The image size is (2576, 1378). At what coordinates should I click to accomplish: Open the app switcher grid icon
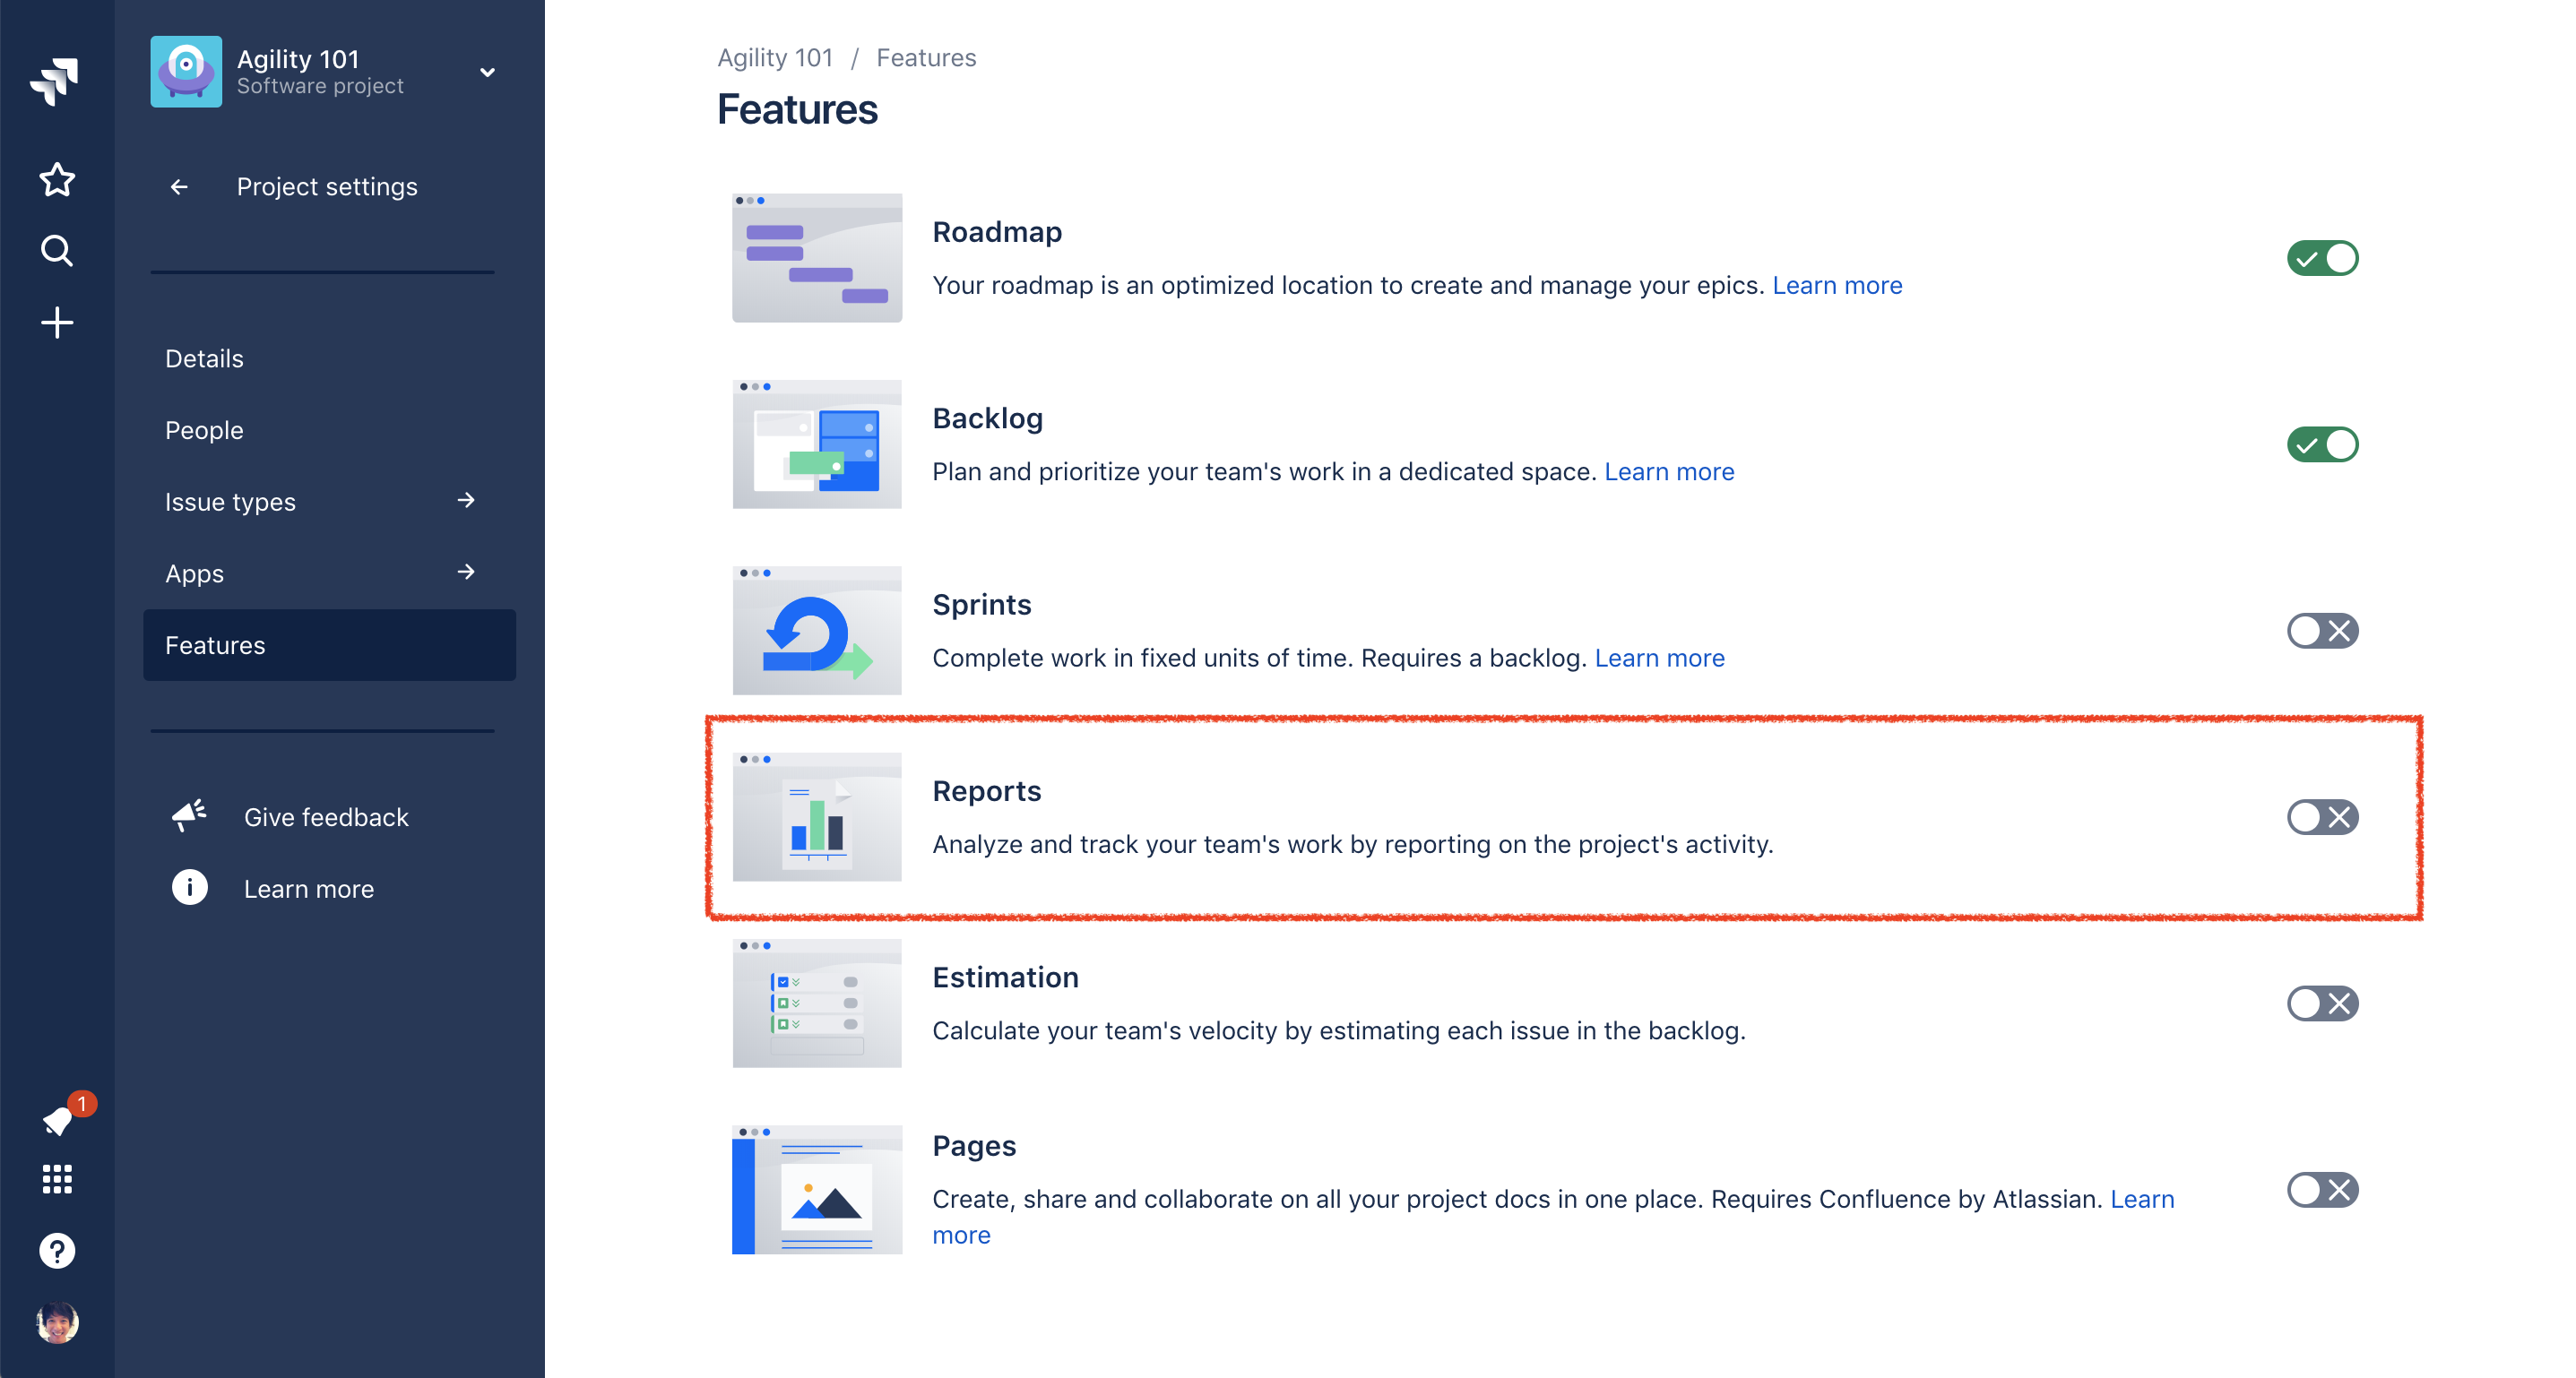(x=57, y=1179)
